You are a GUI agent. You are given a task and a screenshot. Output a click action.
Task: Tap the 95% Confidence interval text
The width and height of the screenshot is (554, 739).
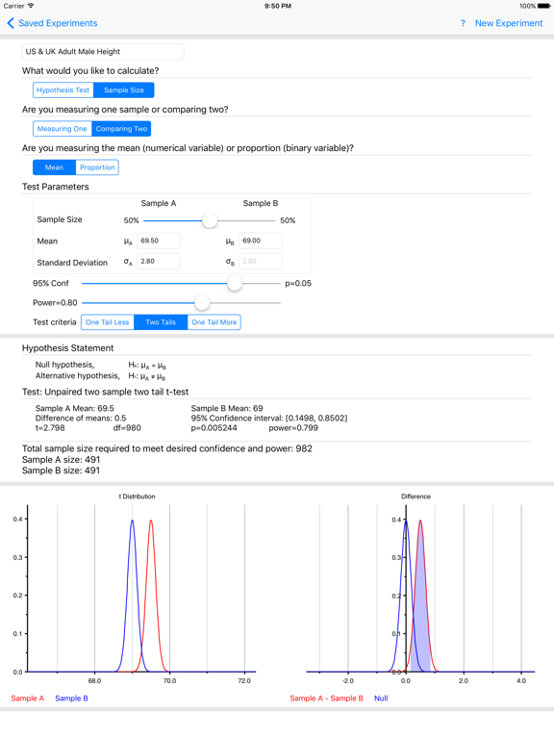point(269,418)
